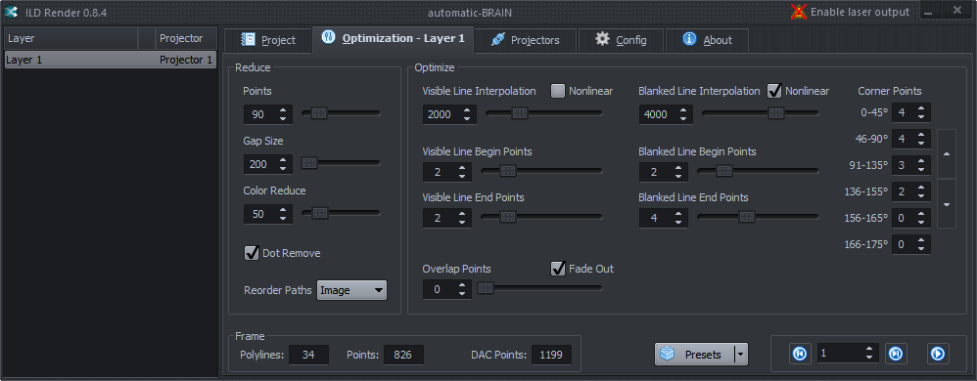Click Overlap Points stepper showing 0
The width and height of the screenshot is (977, 381).
446,289
